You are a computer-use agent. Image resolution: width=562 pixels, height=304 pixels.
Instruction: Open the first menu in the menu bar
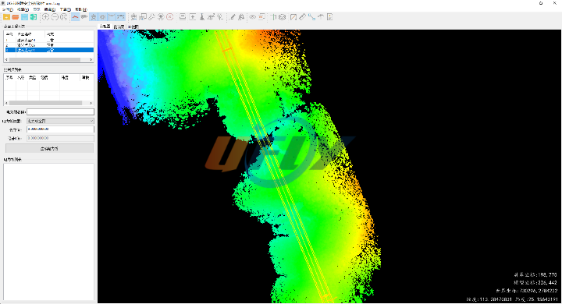(8, 9)
